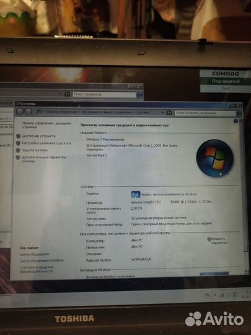The image size is (251, 335).
Task: Open Дополнительные параметры системы link
Action: 44,159
